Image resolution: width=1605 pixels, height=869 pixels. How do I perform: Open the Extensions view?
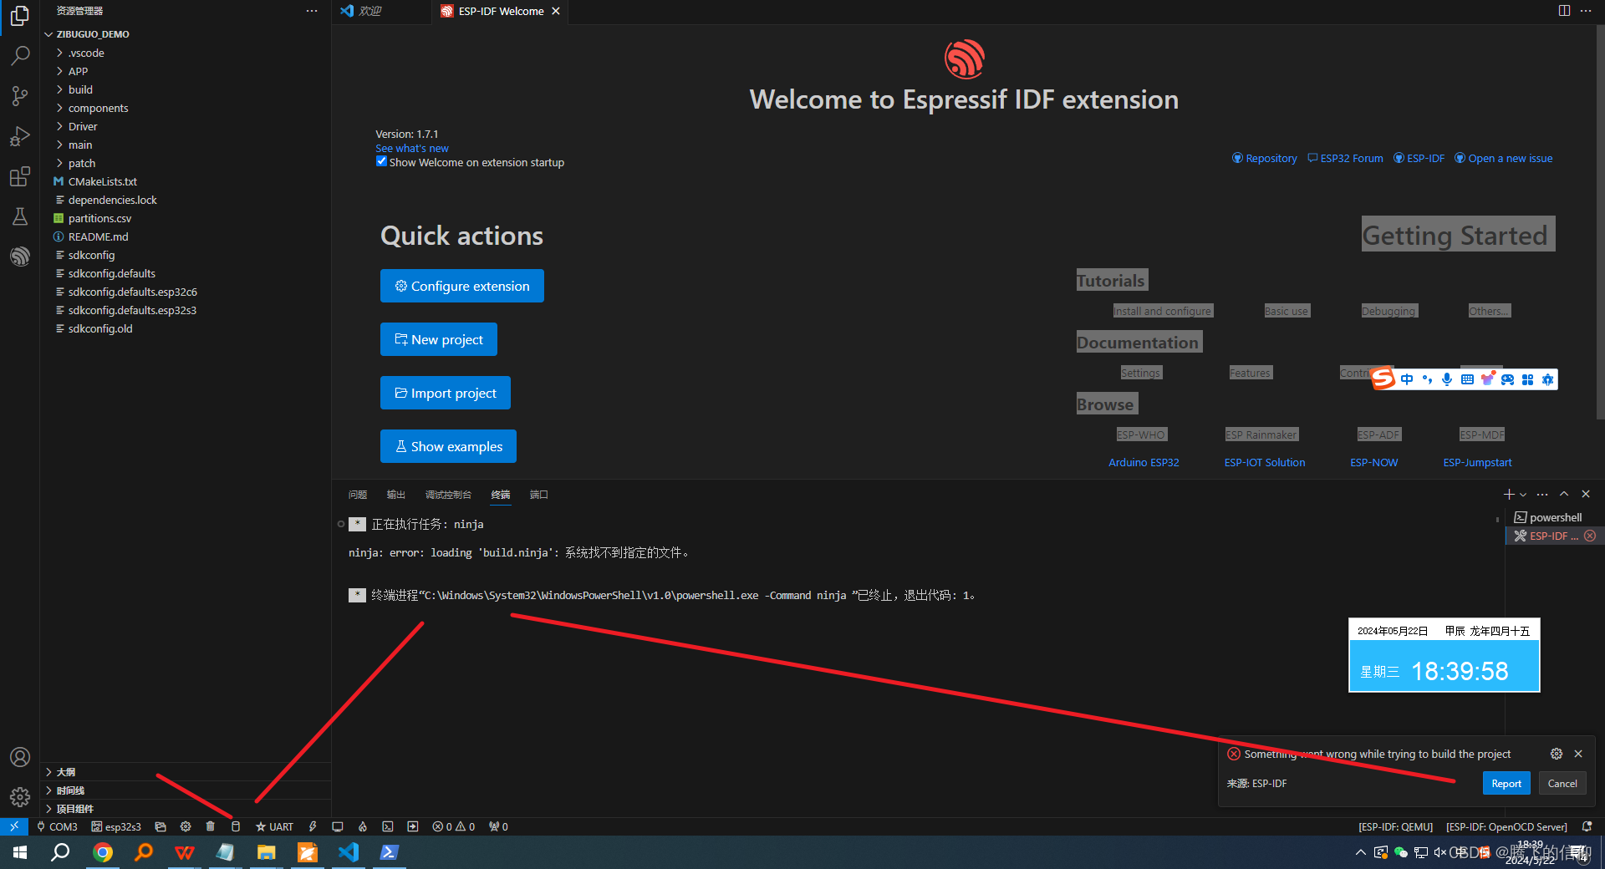tap(20, 176)
